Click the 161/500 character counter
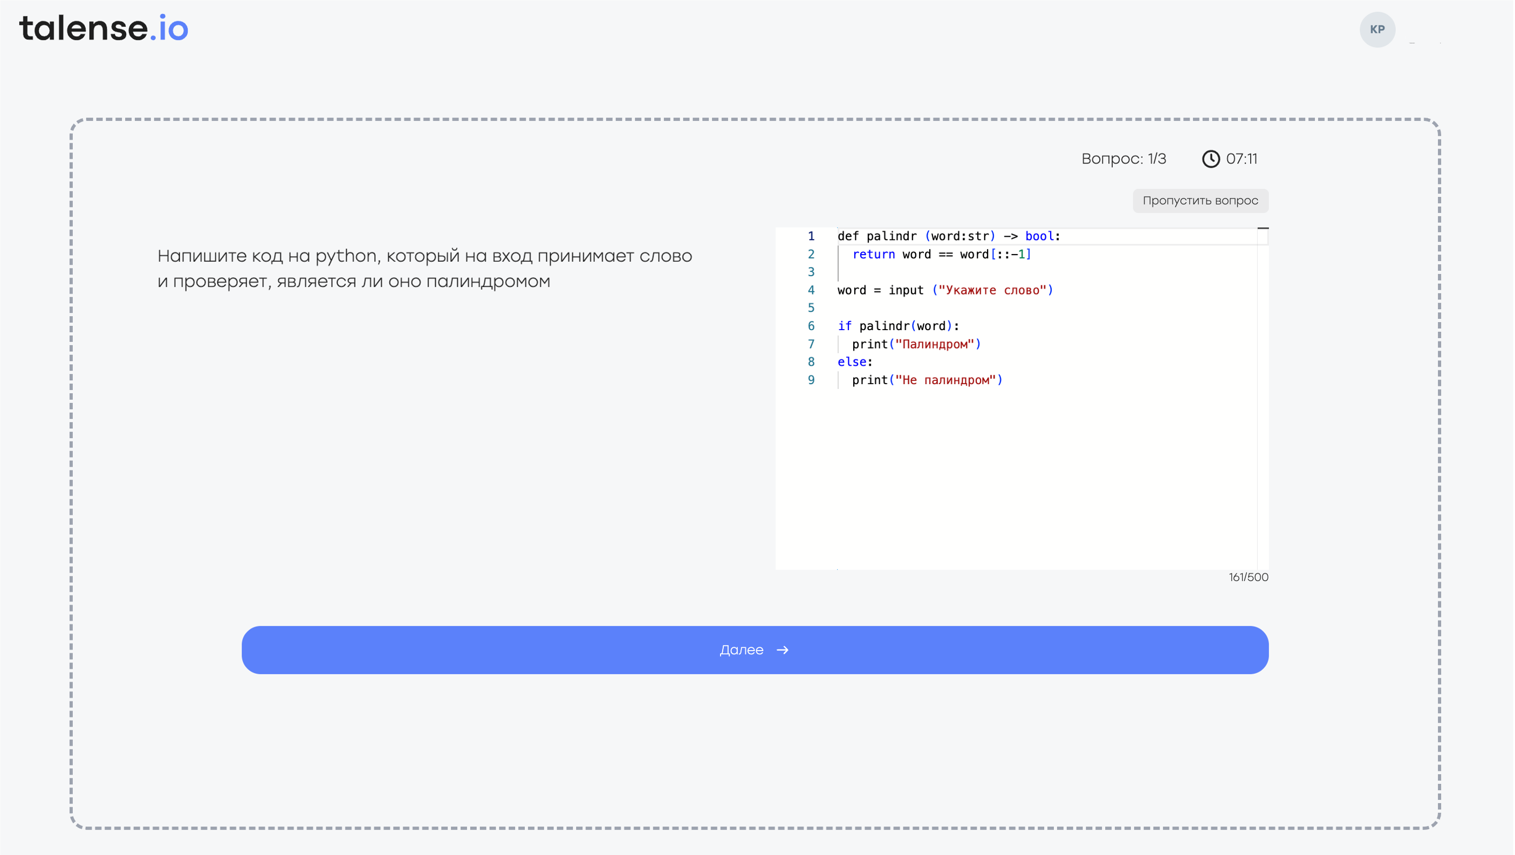The image size is (1515, 855). [1248, 577]
